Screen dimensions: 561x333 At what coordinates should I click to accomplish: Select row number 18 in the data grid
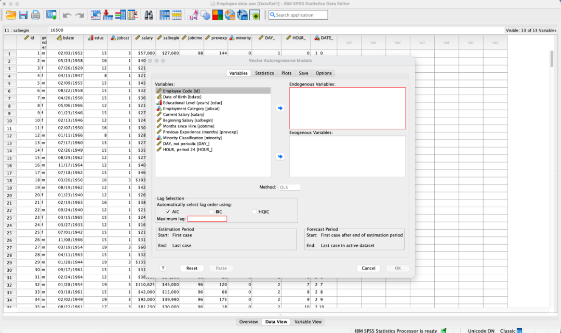click(10, 180)
